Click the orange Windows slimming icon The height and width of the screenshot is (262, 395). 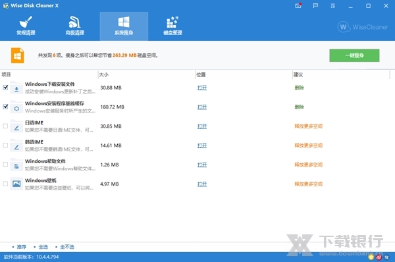17,55
